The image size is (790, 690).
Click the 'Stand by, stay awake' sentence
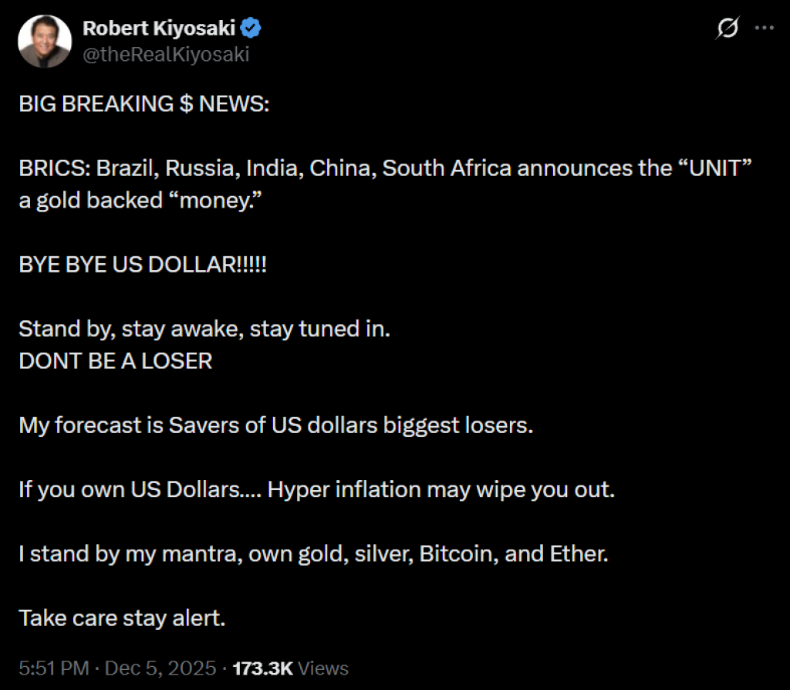pos(204,329)
